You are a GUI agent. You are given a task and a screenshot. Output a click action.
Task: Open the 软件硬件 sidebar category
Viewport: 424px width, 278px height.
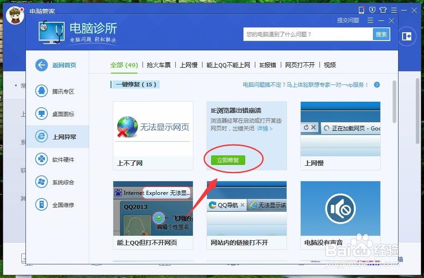pyautogui.click(x=55, y=159)
